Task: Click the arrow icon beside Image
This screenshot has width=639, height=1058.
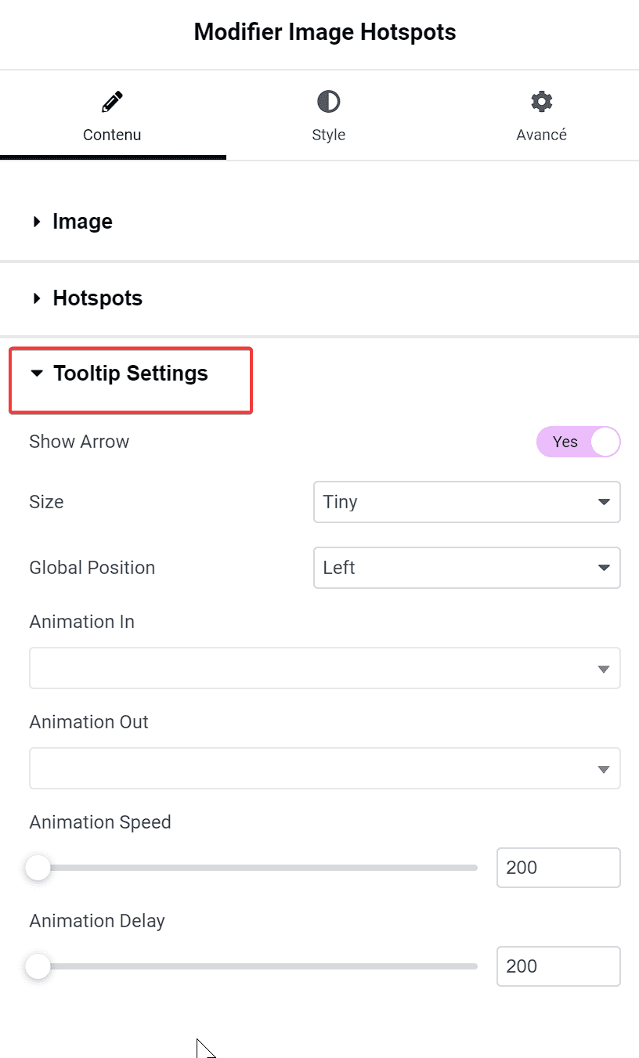Action: [37, 222]
